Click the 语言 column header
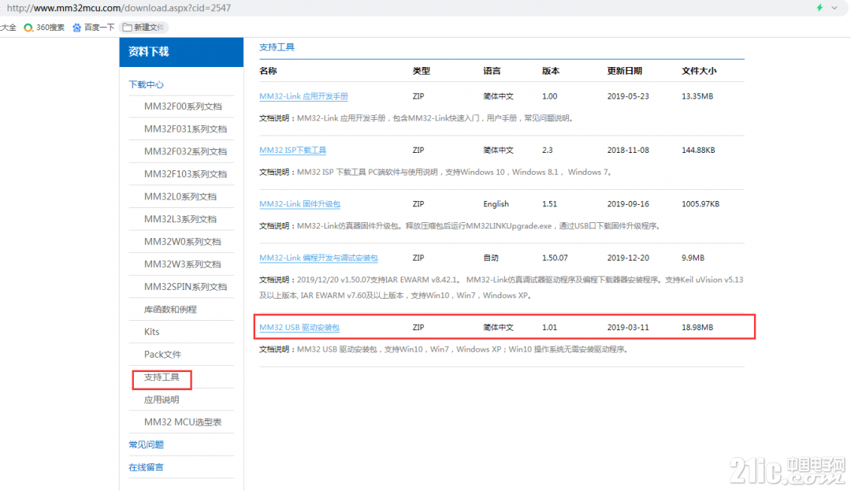 (492, 70)
